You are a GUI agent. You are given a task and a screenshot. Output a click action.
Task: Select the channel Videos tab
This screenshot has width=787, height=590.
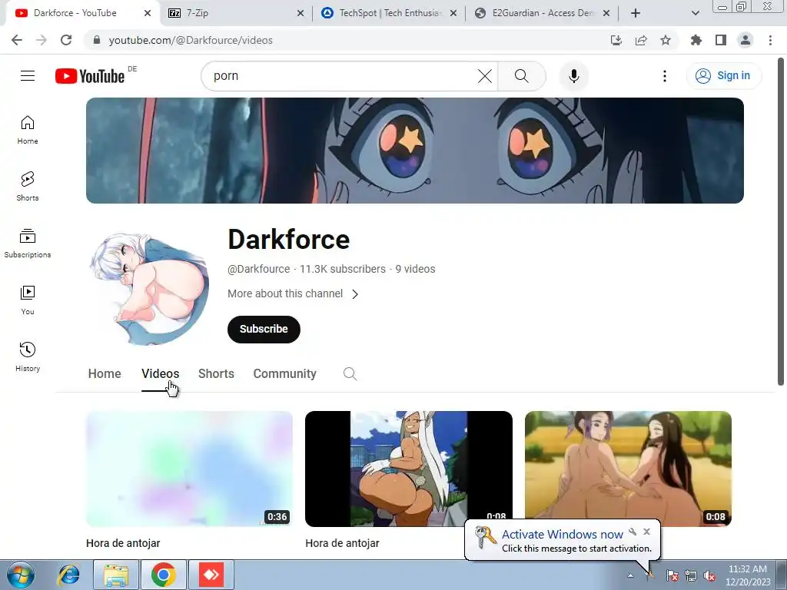point(160,374)
